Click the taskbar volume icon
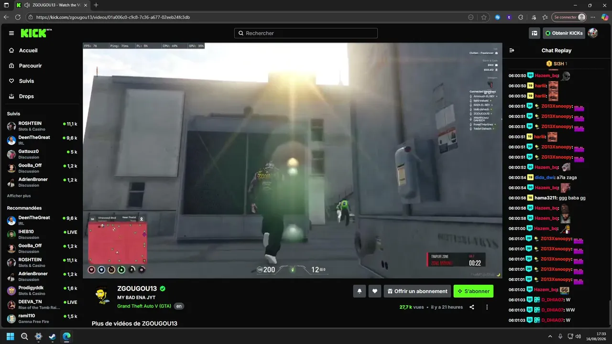Screen dimensions: 612x344 (x=578, y=336)
